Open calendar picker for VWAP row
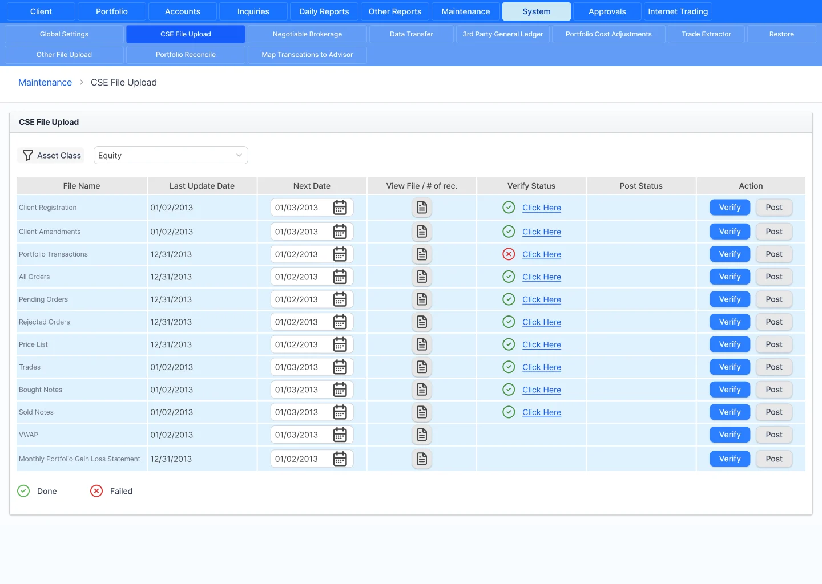 coord(340,435)
